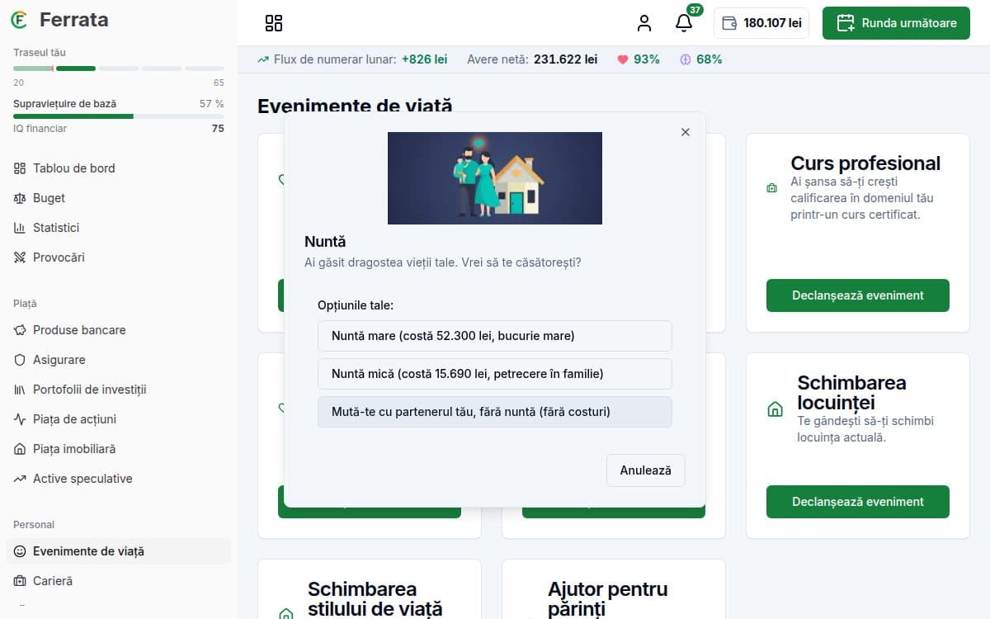The image size is (990, 619).
Task: Click the Piața de acțiuni icon
Action: pyautogui.click(x=20, y=419)
